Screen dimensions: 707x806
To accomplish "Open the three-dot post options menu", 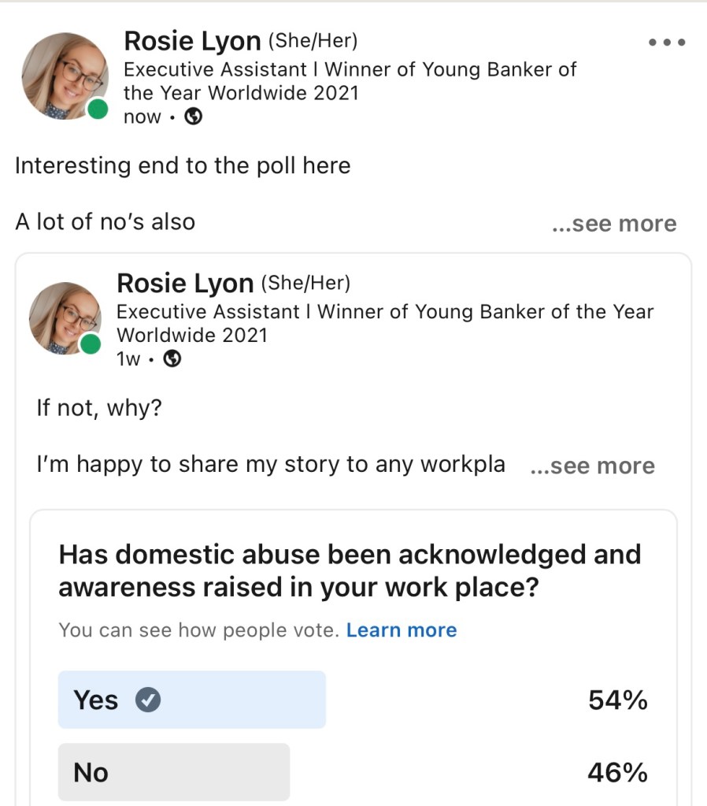I will tap(667, 43).
